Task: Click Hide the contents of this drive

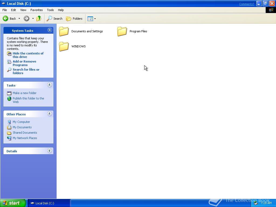Action: coord(28,55)
